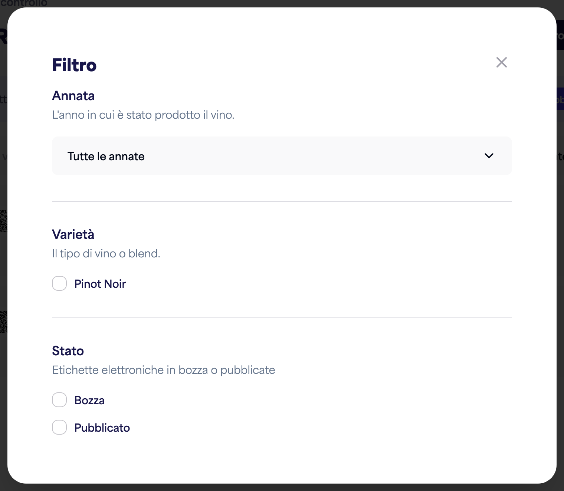Click the Pinot Noir label
The width and height of the screenshot is (564, 491).
click(100, 284)
